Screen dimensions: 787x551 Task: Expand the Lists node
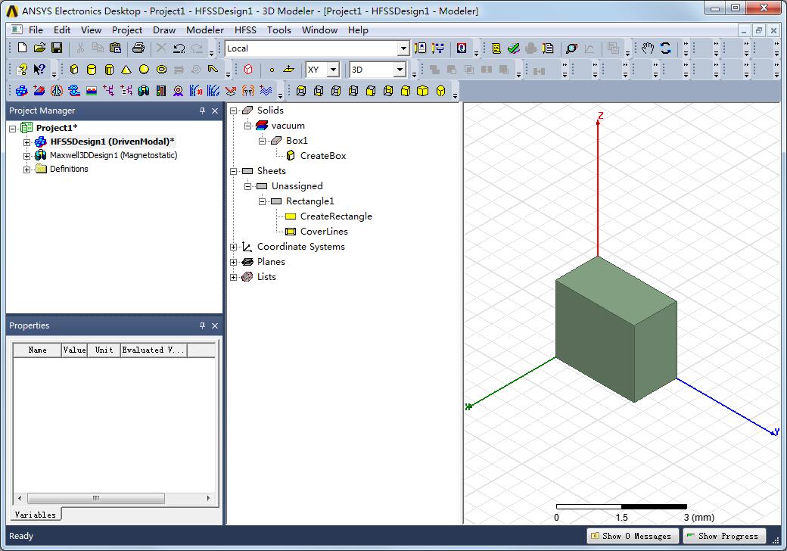tap(233, 277)
